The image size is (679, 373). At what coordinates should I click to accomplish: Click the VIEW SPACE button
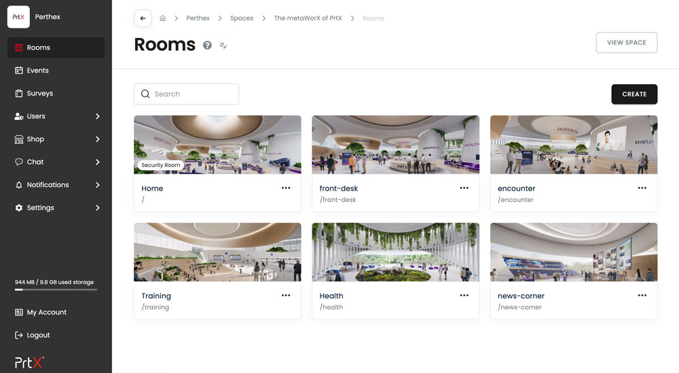point(627,43)
